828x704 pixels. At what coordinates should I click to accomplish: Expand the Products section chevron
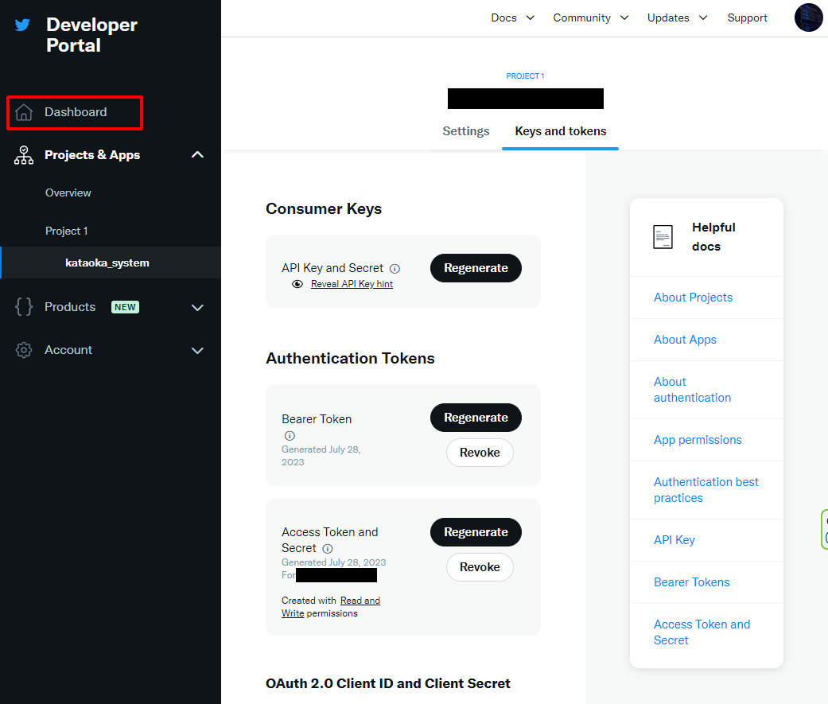click(x=197, y=307)
